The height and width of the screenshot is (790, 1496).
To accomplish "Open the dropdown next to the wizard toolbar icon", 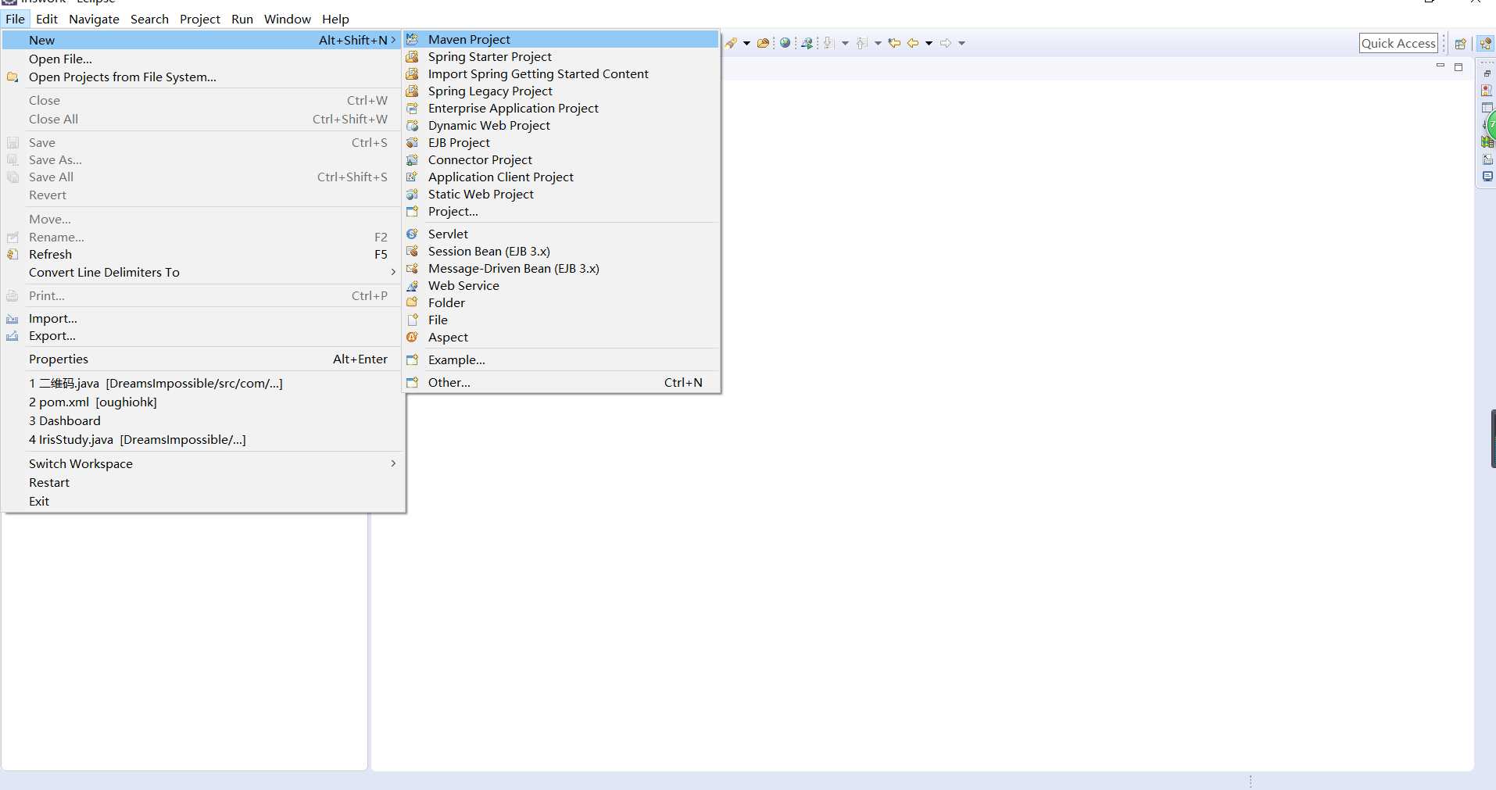I will pos(746,43).
